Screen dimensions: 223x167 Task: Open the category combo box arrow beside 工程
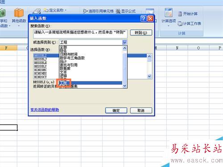124,42
